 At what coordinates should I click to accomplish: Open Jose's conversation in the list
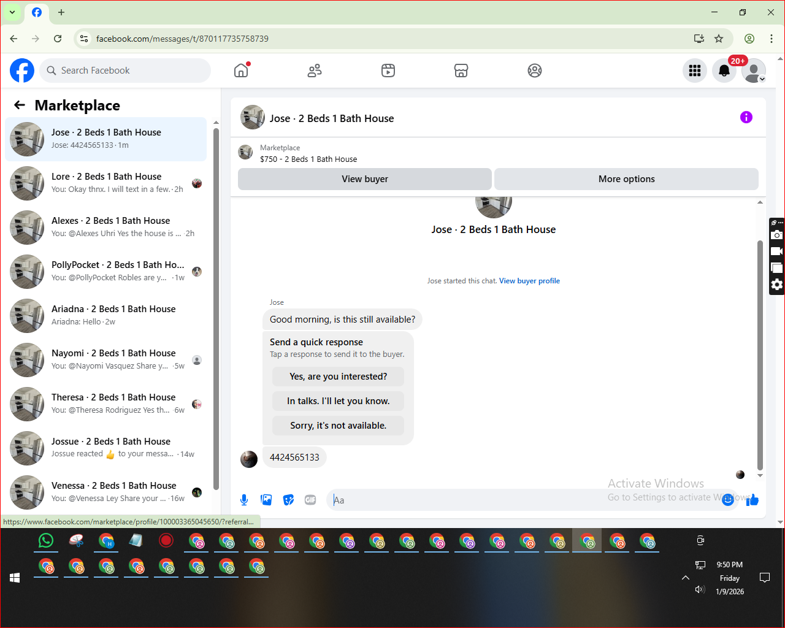tap(106, 139)
